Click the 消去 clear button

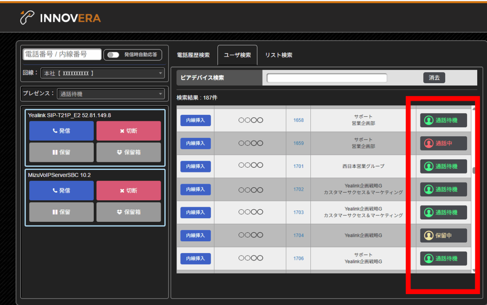pyautogui.click(x=434, y=77)
